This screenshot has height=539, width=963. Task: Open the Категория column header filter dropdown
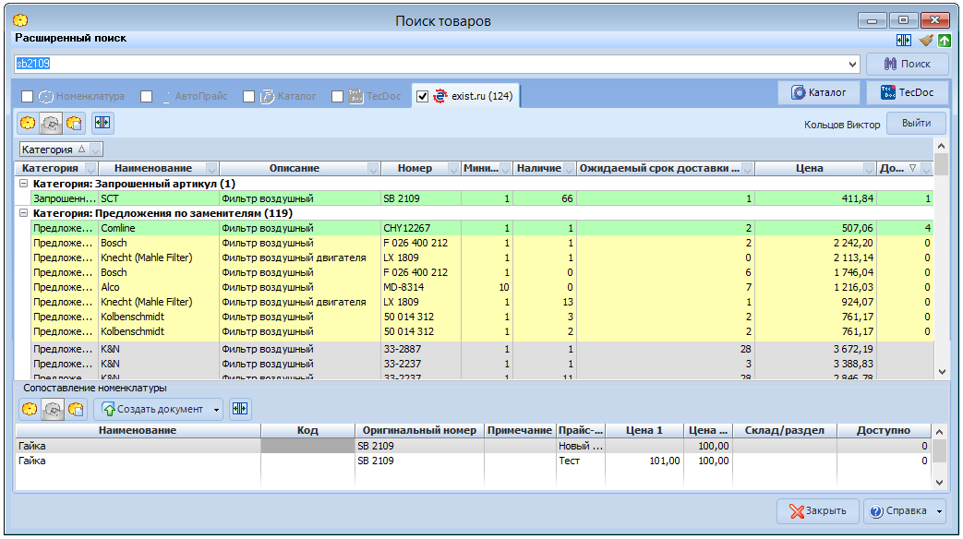click(x=90, y=169)
